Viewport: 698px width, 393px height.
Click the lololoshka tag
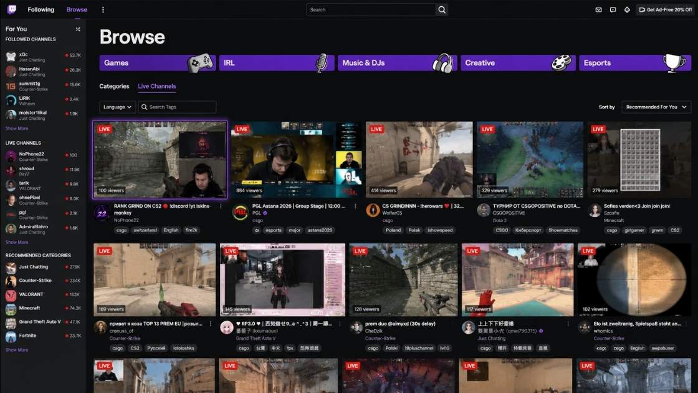point(183,349)
